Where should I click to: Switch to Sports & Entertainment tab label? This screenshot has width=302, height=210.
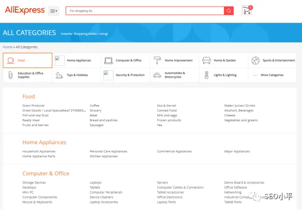[x=279, y=60]
